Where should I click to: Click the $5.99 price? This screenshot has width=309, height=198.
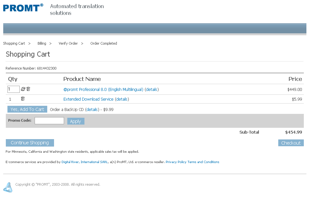tap(297, 99)
